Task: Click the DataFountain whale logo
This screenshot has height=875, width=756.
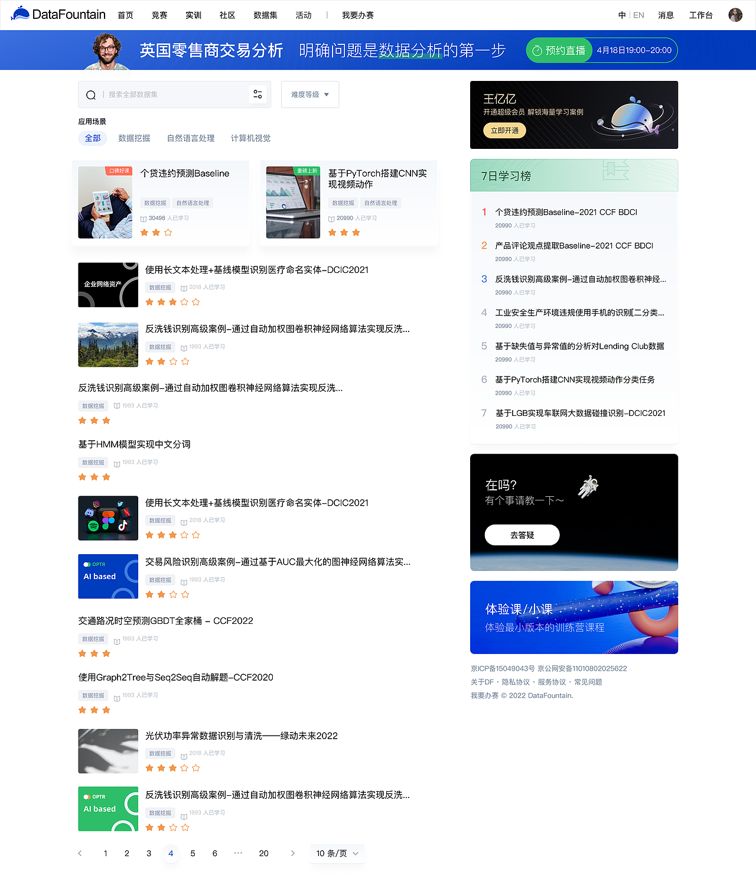Action: point(21,12)
